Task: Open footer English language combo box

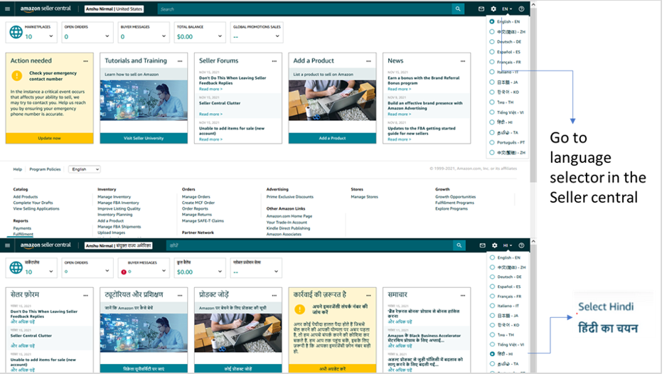Action: (x=84, y=169)
